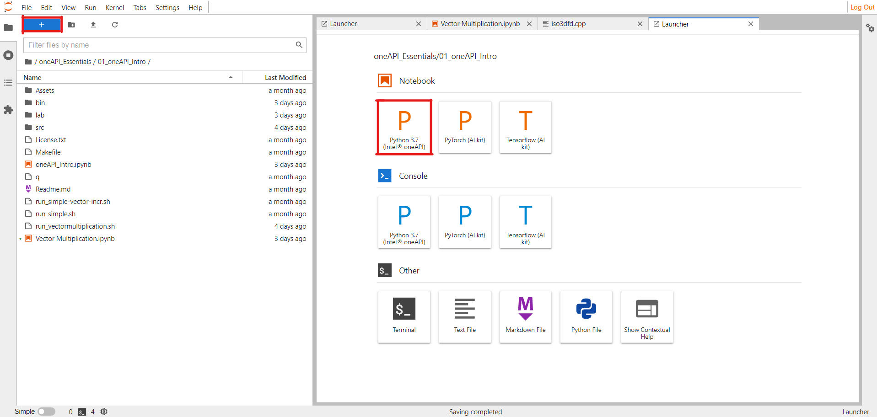
Task: Click the root folder icon in breadcrumb
Action: pos(28,62)
